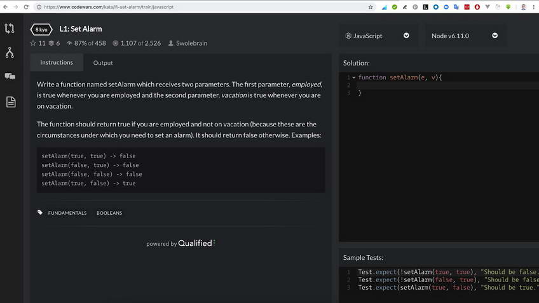
Task: Click the satisfaction rating icon beside 87%
Action: [69, 43]
